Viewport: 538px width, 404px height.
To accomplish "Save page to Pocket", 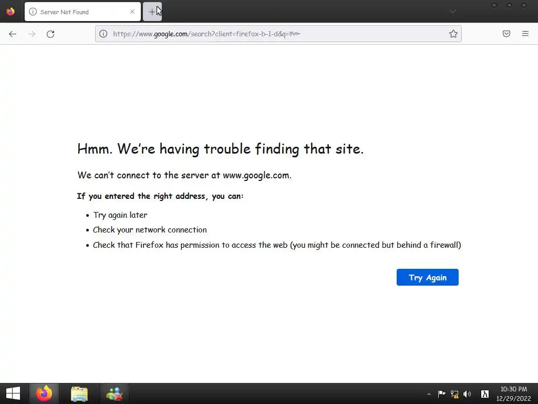I will tap(506, 34).
